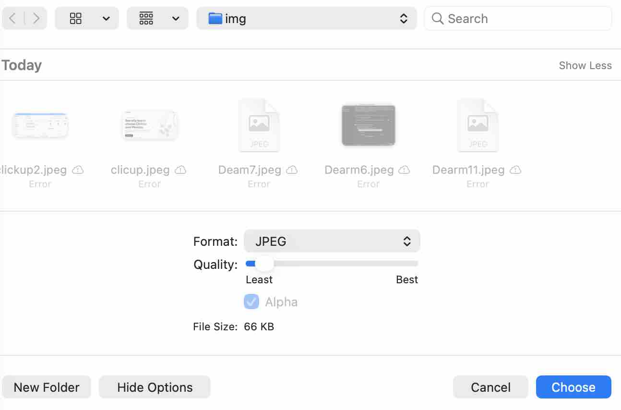Click the Quality slider track

[x=336, y=264]
